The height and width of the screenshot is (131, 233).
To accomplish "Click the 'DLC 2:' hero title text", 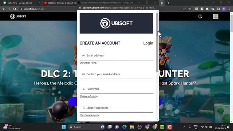I will (x=56, y=74).
